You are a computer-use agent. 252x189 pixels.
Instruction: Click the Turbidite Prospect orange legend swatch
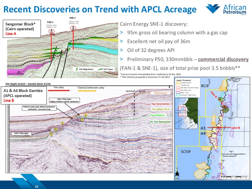coord(178,83)
